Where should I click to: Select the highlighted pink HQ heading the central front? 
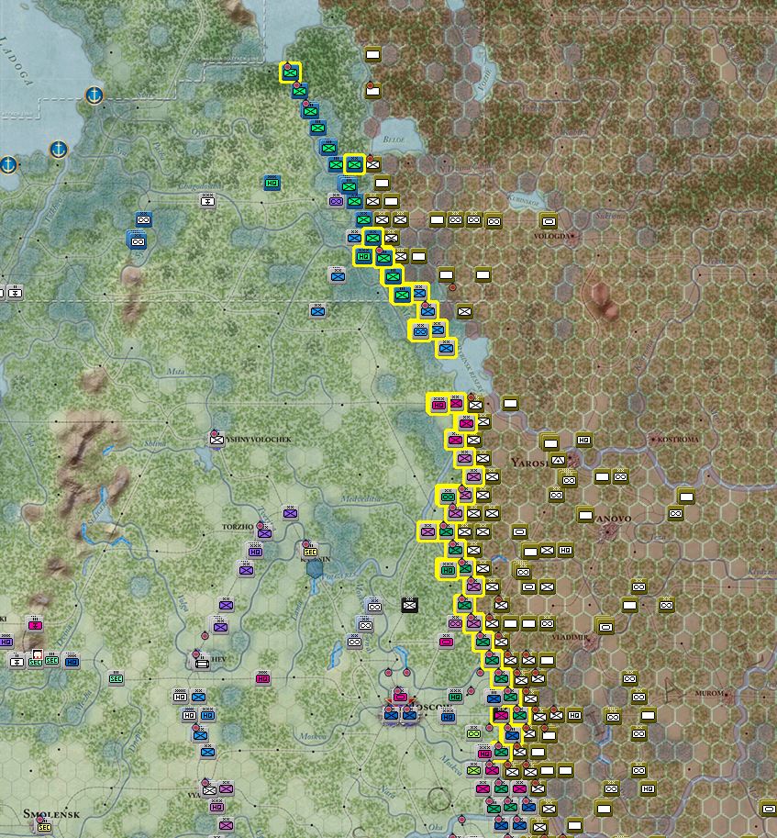click(438, 405)
